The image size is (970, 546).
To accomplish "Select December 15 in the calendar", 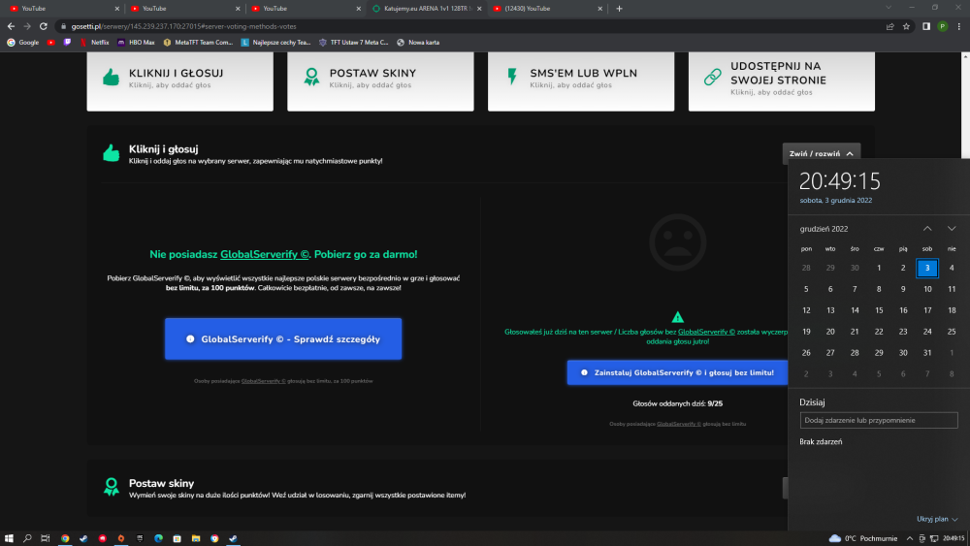I will pyautogui.click(x=879, y=310).
